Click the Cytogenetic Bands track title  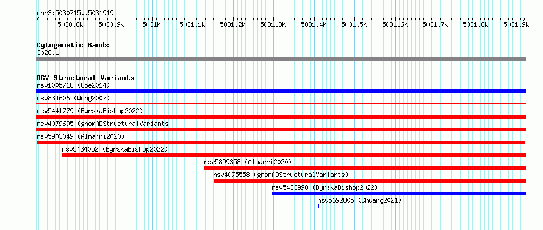point(73,45)
